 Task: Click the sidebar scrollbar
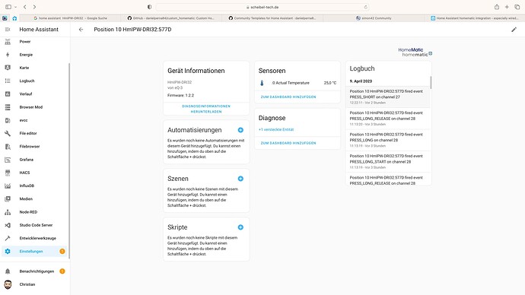69,160
